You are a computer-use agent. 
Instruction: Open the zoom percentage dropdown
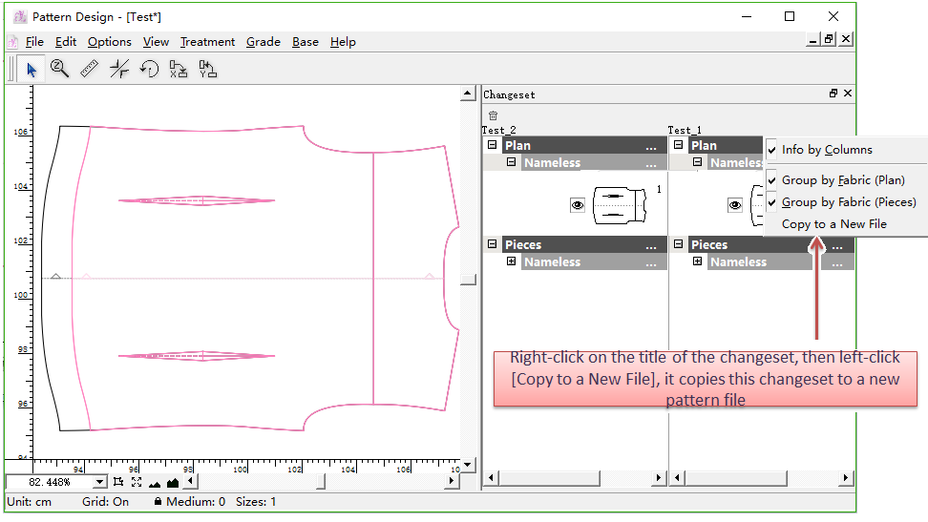click(99, 483)
